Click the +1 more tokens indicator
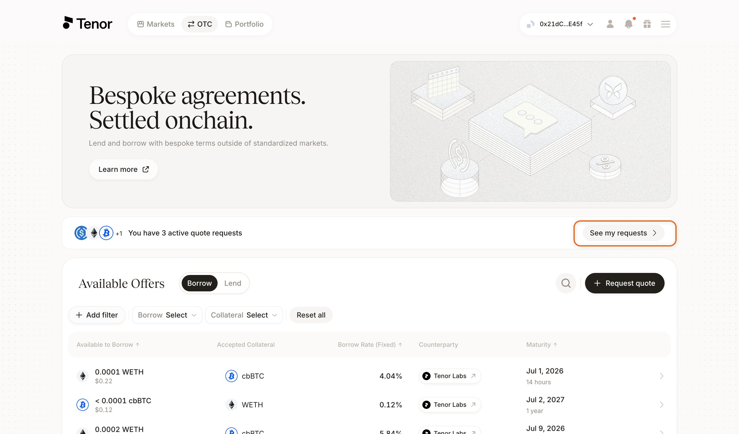The width and height of the screenshot is (739, 434). coord(119,234)
